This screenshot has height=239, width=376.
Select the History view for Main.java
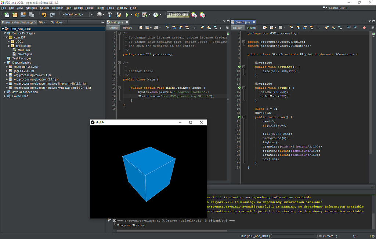(127, 27)
